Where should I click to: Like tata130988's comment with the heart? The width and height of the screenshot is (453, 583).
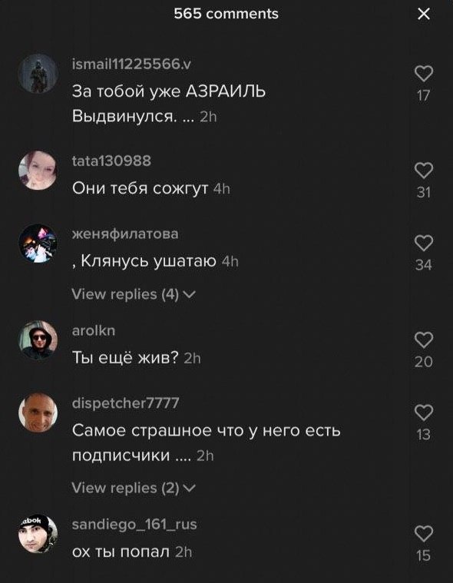[424, 171]
